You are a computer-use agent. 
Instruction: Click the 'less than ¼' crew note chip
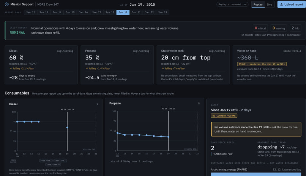(53, 165)
